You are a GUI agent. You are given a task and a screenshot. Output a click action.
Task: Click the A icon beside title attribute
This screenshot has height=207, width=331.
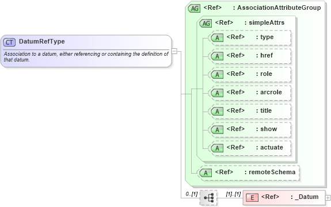pyautogui.click(x=217, y=112)
